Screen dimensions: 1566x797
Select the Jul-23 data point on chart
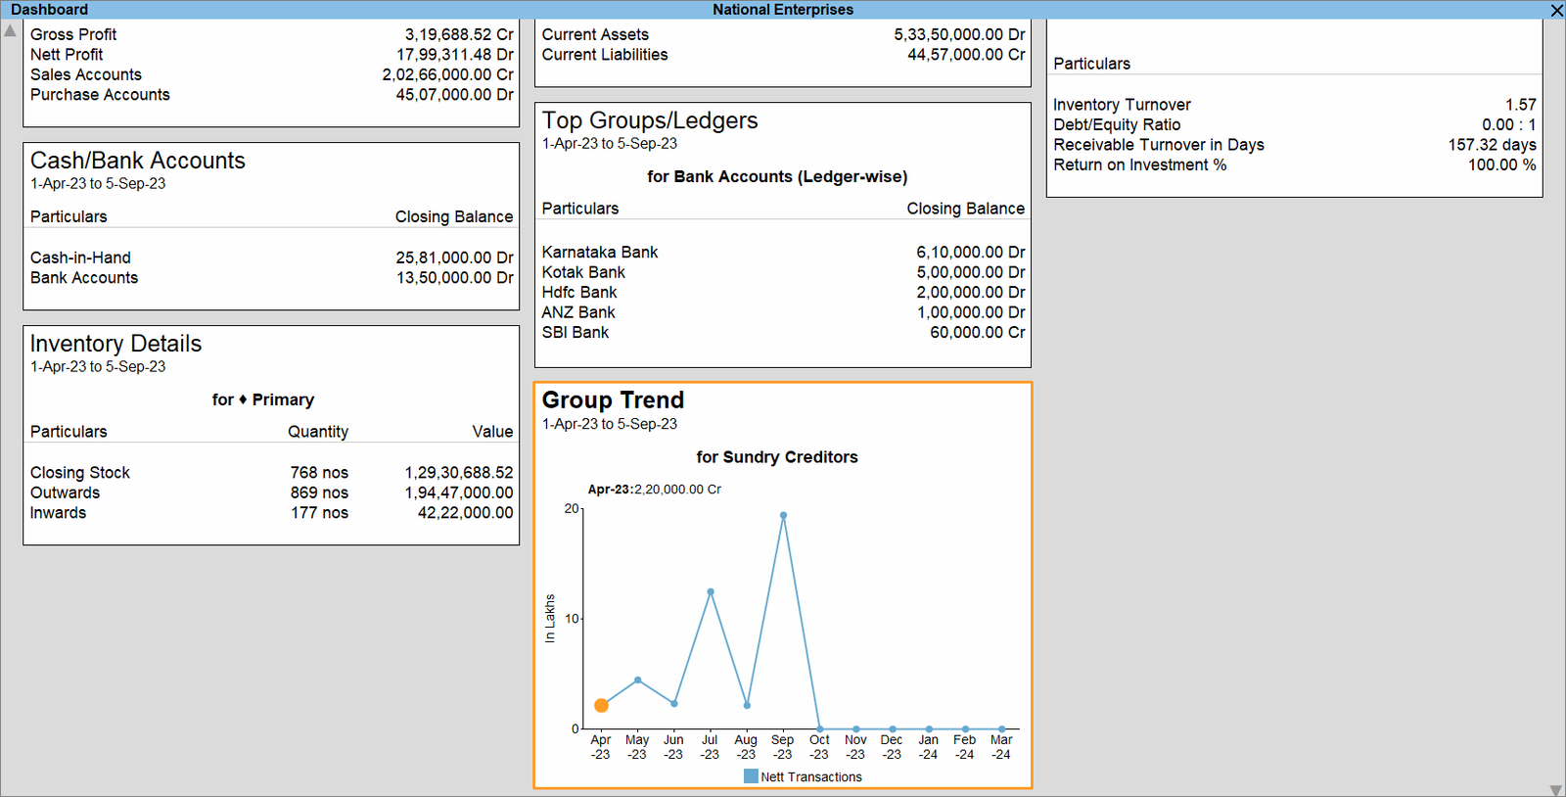711,591
